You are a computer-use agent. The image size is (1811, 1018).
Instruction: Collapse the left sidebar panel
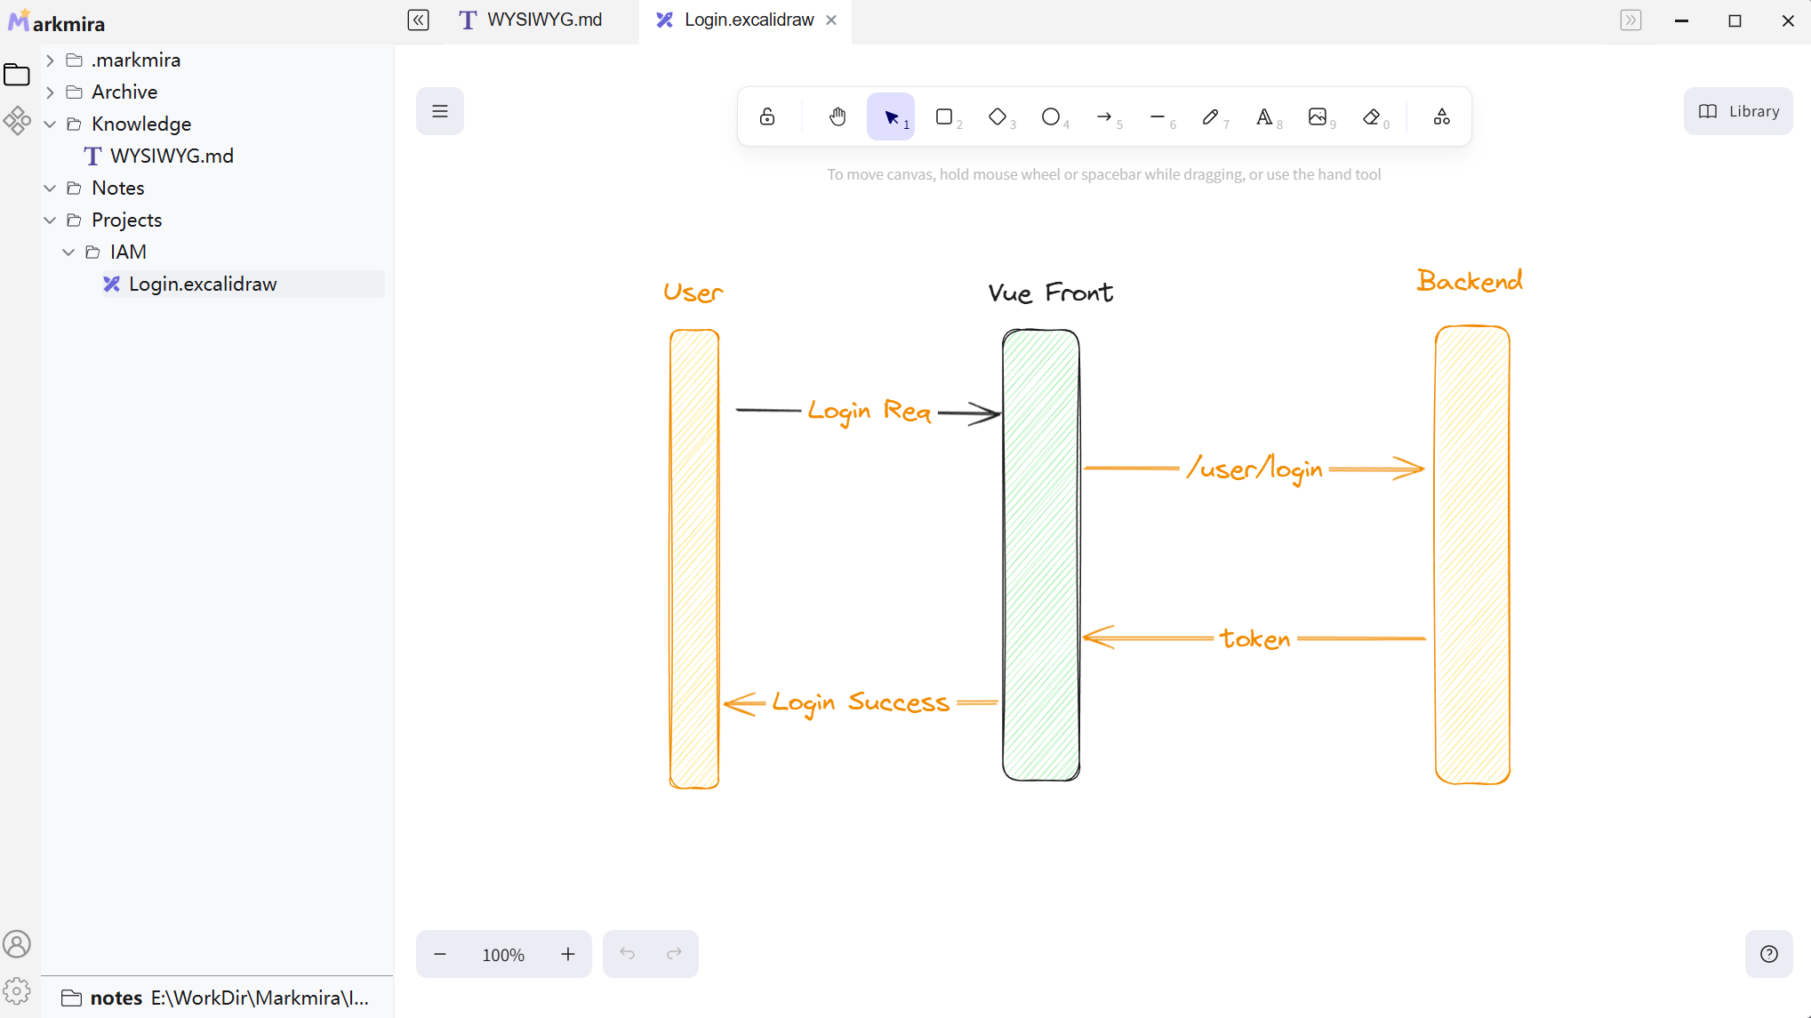point(418,20)
